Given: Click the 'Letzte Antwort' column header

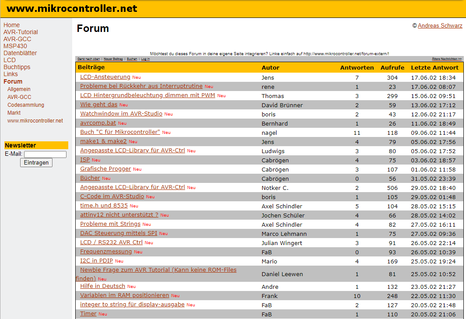Looking at the screenshot, I should (434, 68).
